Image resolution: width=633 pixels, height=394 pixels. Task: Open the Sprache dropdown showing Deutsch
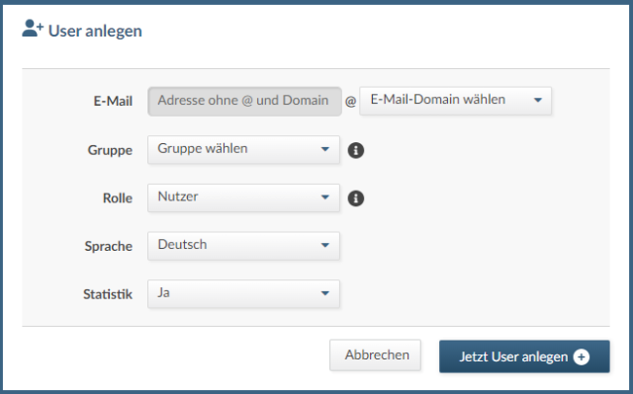243,246
